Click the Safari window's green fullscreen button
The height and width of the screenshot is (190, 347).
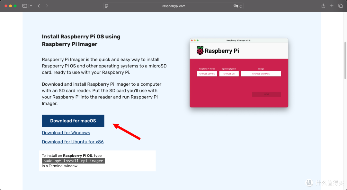click(x=15, y=6)
